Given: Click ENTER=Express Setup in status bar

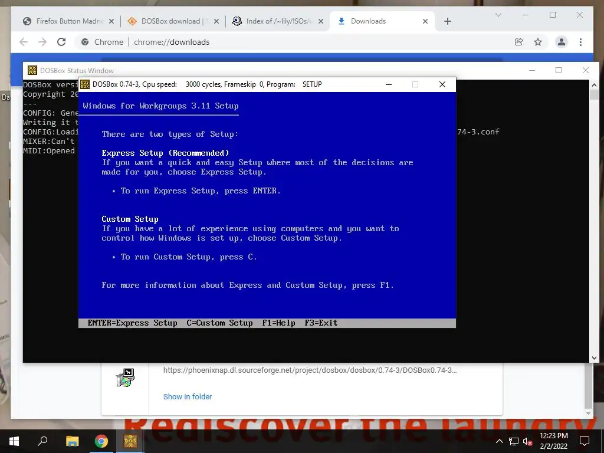Looking at the screenshot, I should point(132,323).
